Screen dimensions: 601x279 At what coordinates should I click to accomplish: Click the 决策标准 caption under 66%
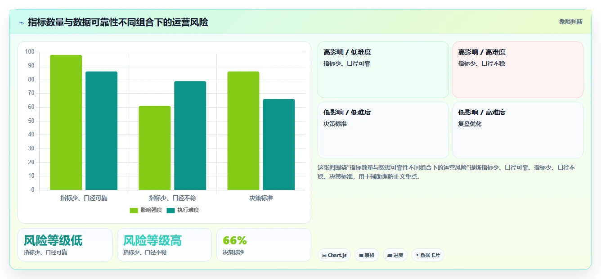click(x=233, y=252)
